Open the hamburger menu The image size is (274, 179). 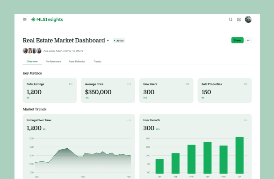click(x=25, y=20)
